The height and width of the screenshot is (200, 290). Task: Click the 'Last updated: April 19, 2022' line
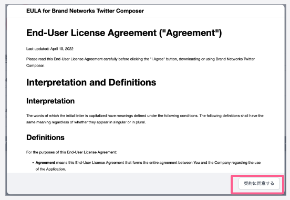point(50,49)
